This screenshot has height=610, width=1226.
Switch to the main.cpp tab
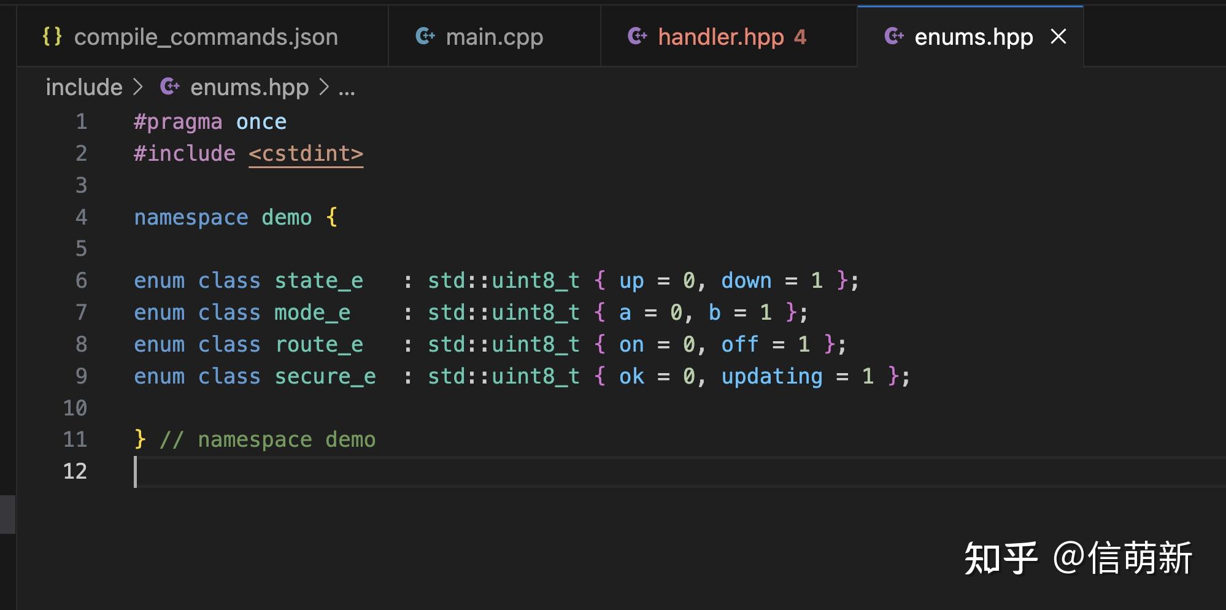point(494,37)
